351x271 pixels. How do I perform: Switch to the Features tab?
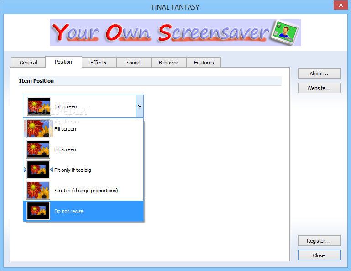pos(204,63)
